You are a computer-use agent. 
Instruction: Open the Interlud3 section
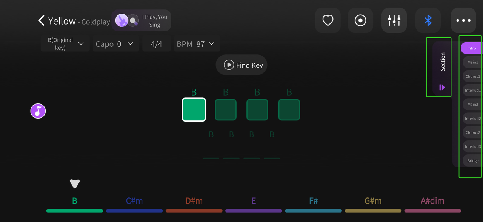(x=472, y=146)
